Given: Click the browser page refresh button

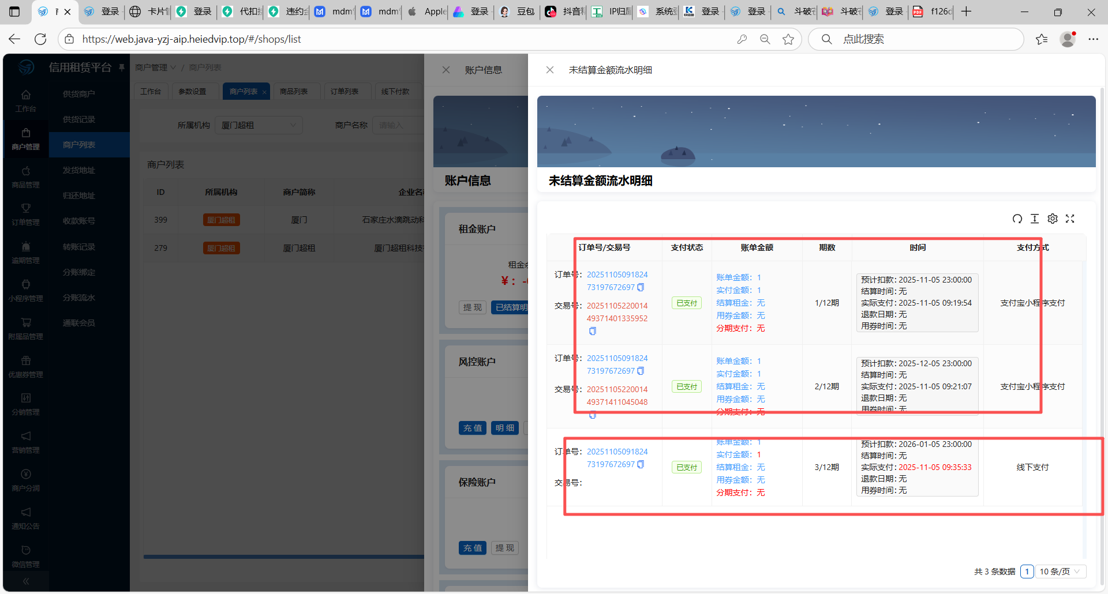Looking at the screenshot, I should tap(40, 39).
